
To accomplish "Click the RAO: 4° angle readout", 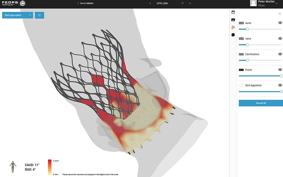I will [30, 170].
